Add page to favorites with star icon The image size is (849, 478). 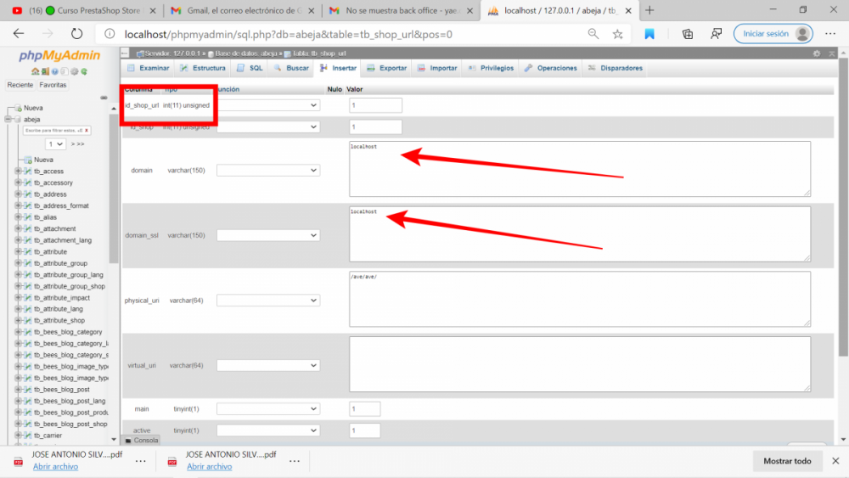click(618, 34)
